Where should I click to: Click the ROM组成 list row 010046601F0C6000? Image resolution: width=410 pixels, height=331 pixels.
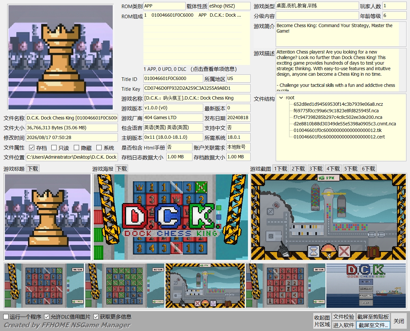(x=193, y=15)
